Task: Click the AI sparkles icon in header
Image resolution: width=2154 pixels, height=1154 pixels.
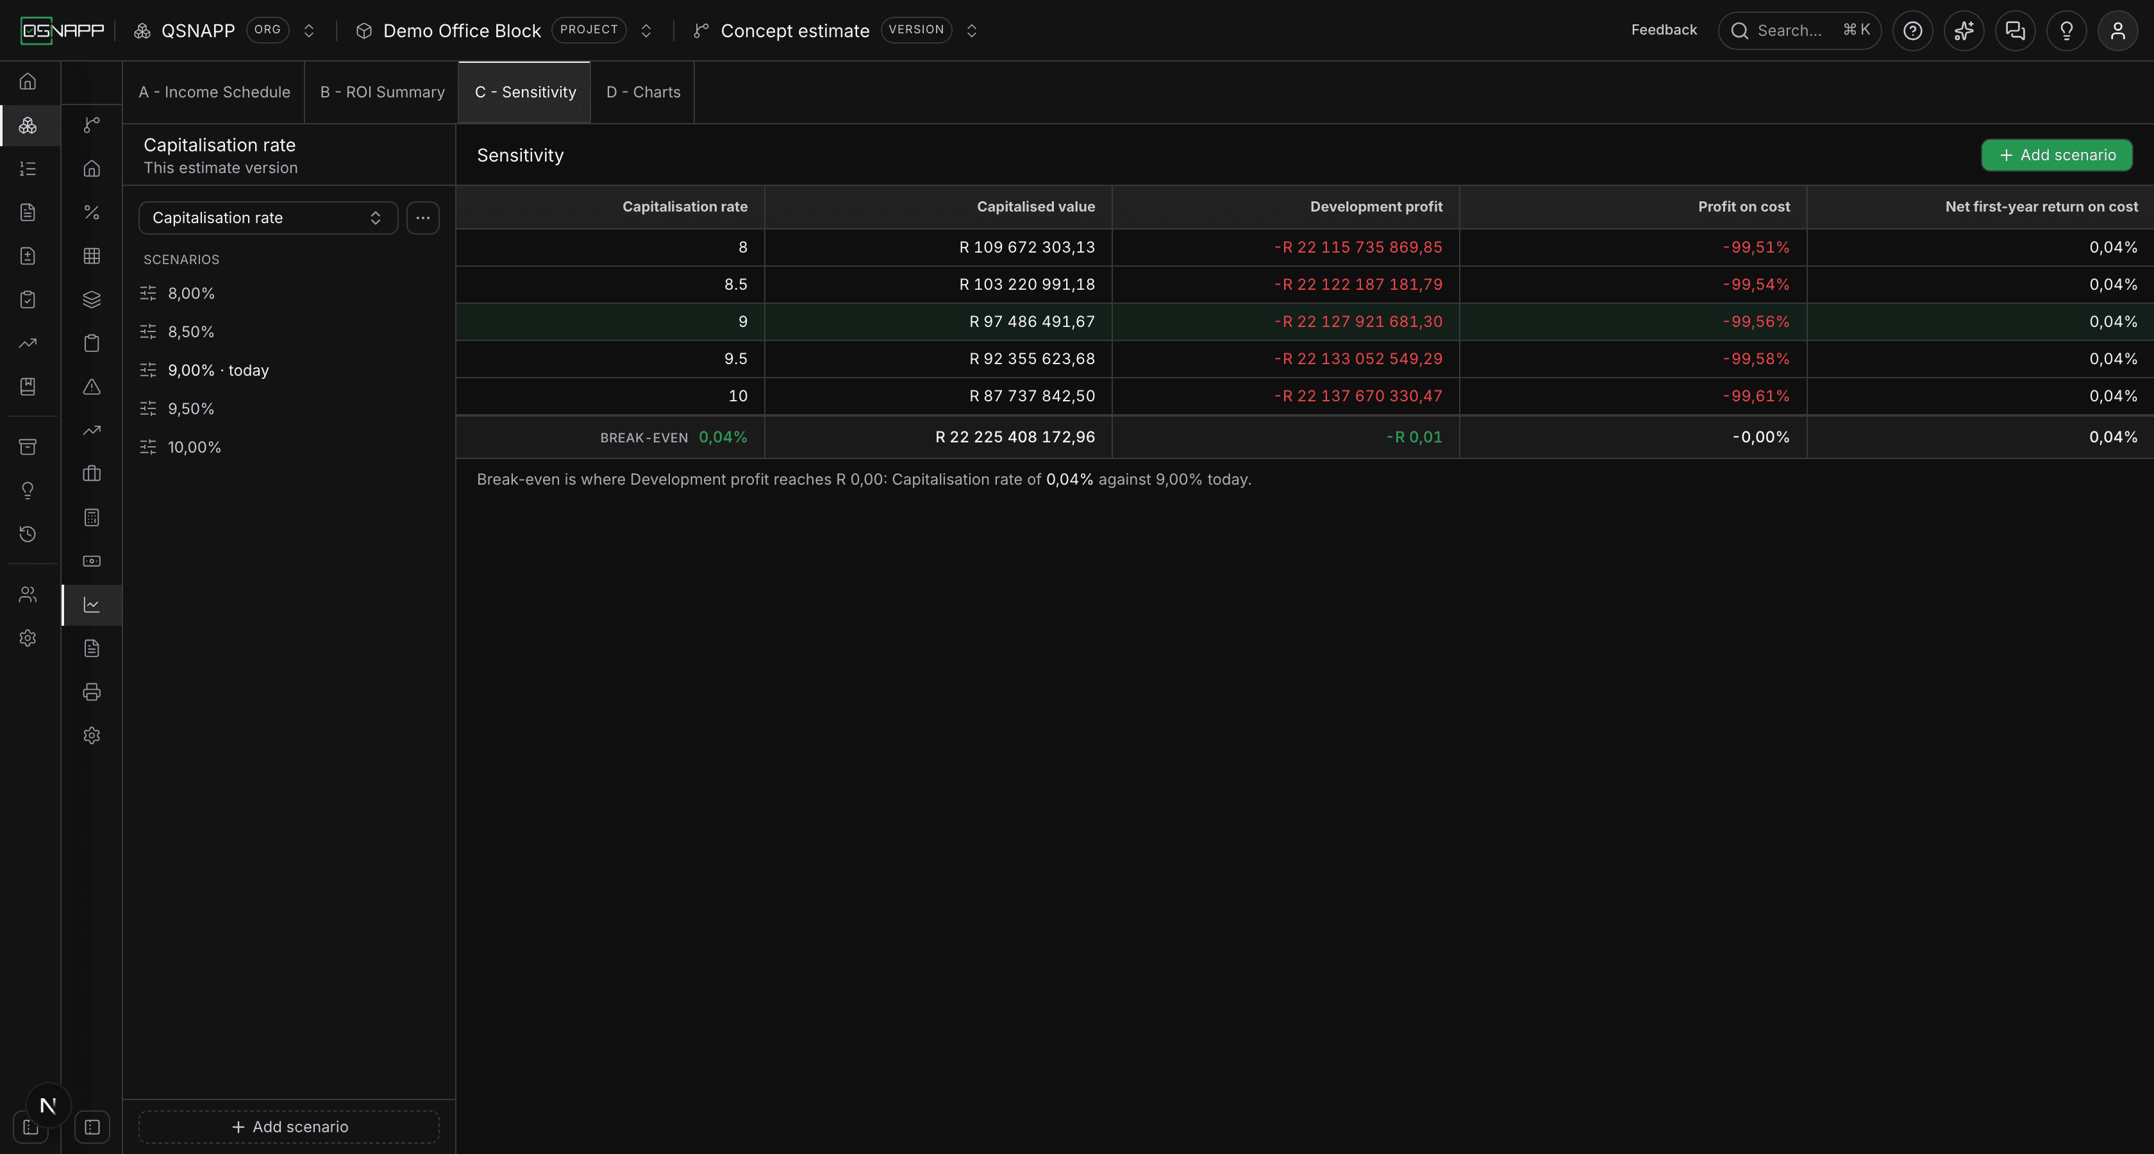Action: pos(1964,31)
